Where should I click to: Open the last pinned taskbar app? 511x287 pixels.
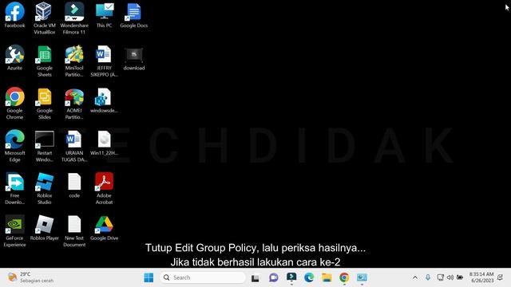pos(362,277)
